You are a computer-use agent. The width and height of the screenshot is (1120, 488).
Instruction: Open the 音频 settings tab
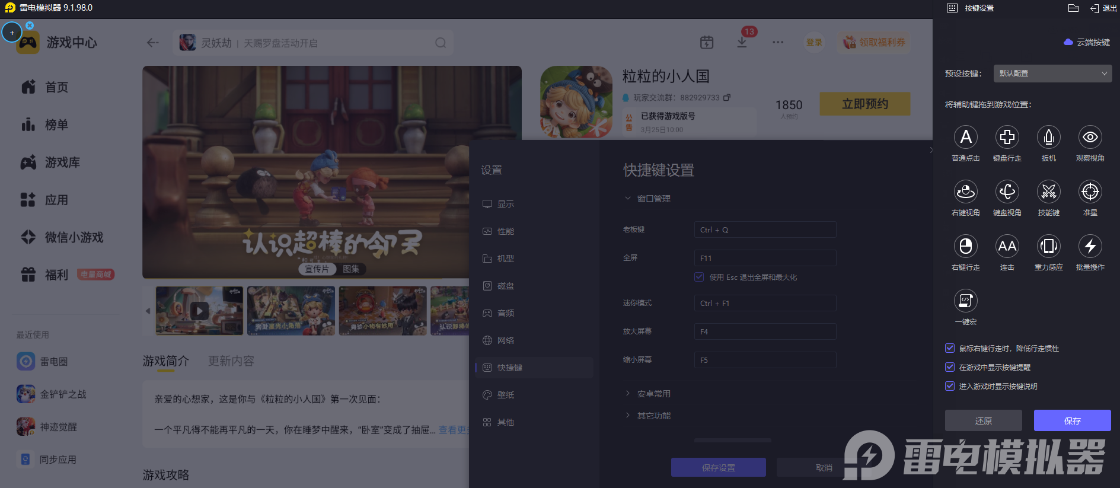pos(534,313)
